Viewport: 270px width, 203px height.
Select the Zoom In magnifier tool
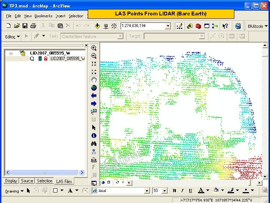(94, 48)
